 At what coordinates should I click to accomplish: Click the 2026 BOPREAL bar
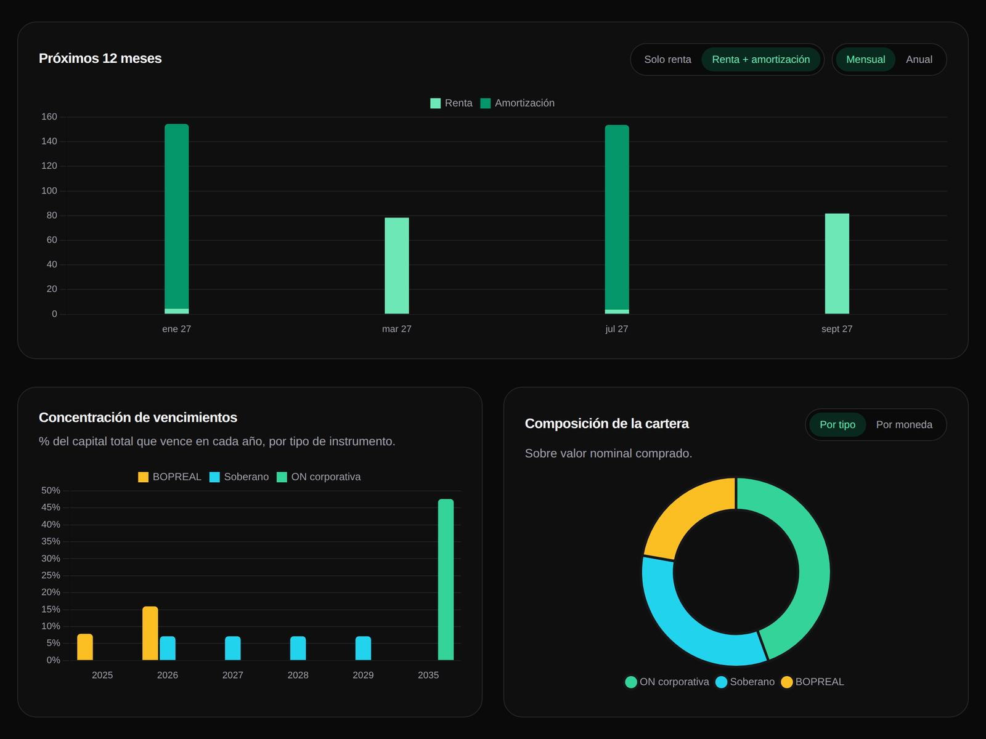pyautogui.click(x=150, y=633)
